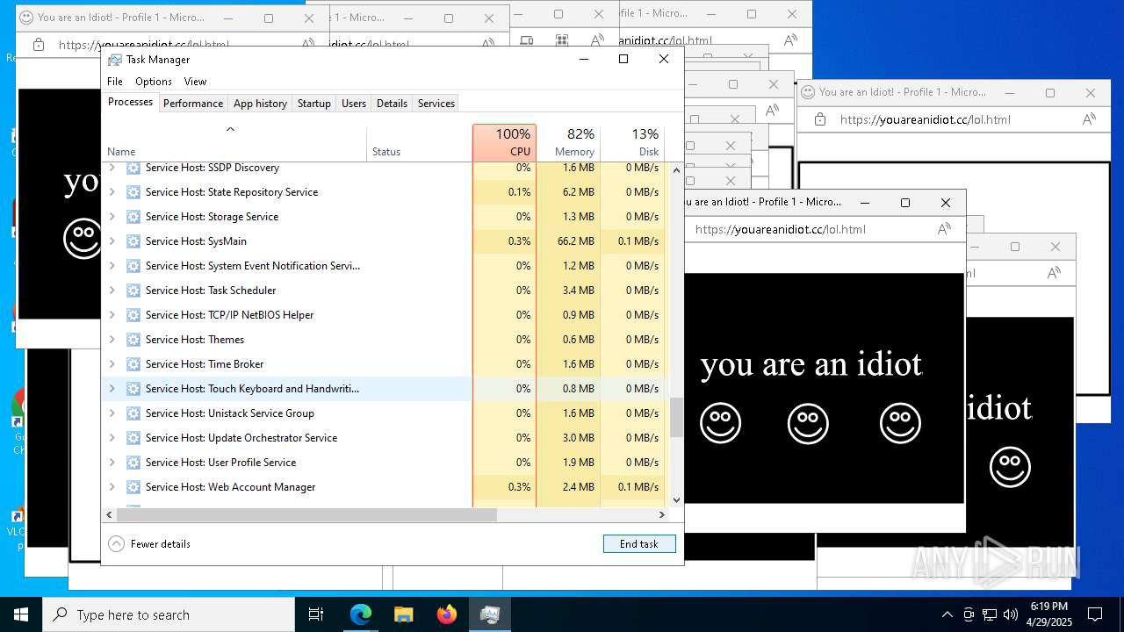
Task: Click the End task button
Action: pos(639,544)
